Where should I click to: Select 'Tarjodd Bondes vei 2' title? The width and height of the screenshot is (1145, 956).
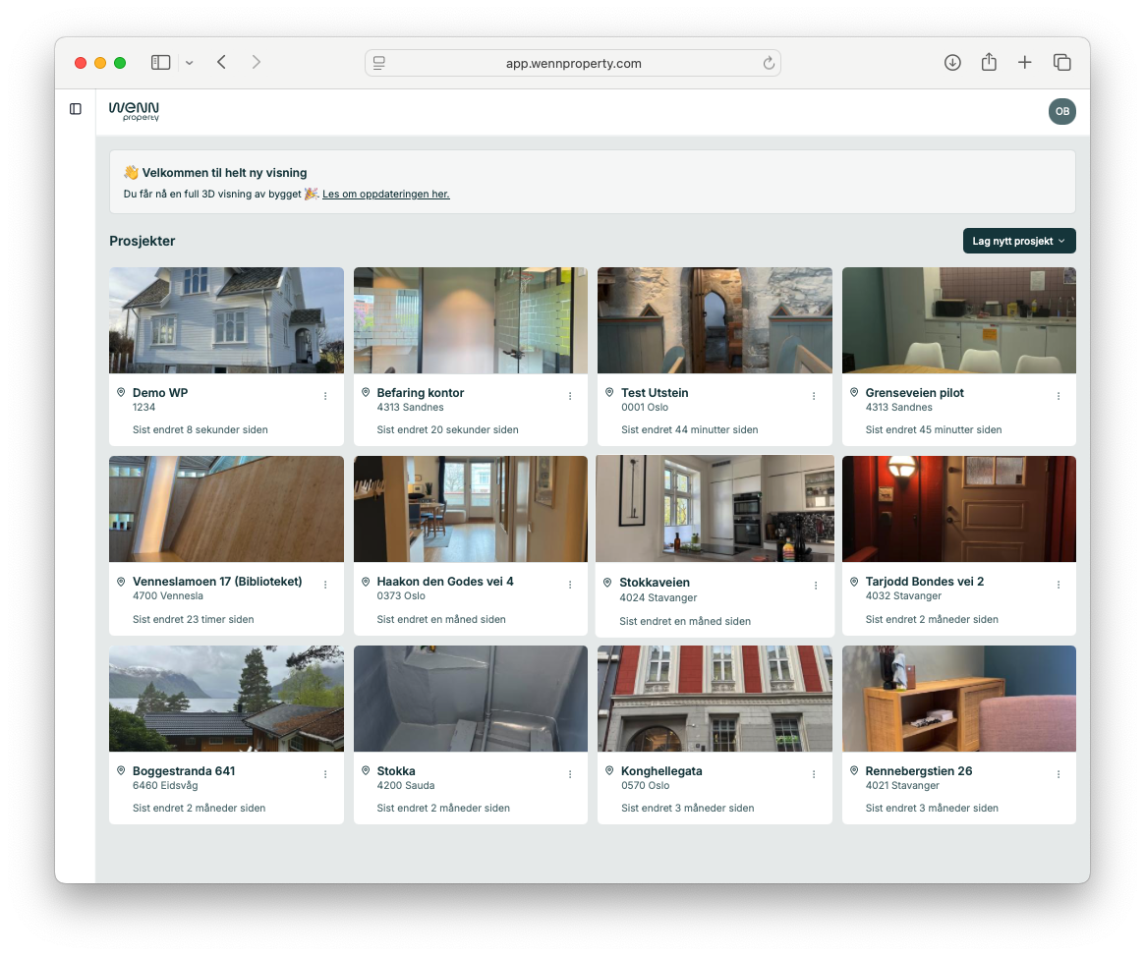925,582
